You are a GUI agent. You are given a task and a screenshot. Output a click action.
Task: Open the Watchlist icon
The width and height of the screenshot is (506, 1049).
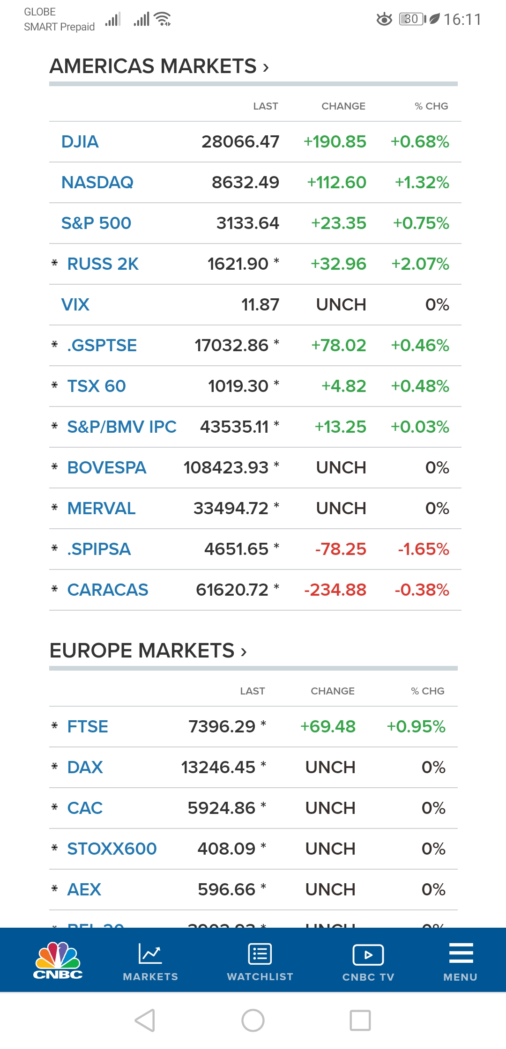[260, 953]
